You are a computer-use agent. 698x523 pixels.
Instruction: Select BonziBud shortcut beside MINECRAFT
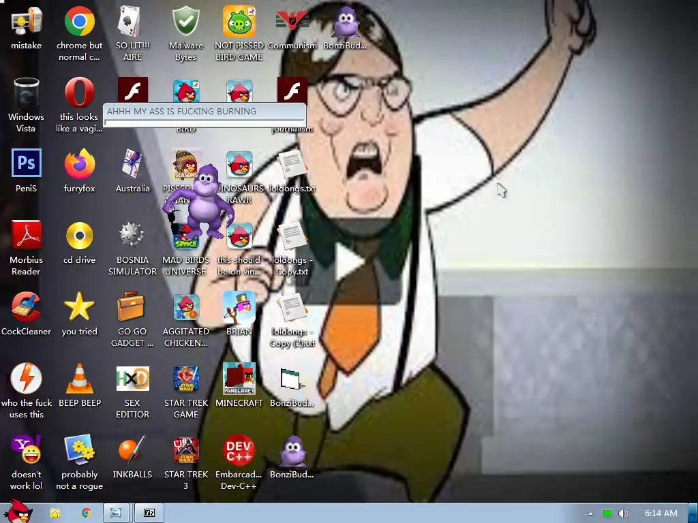click(x=292, y=379)
